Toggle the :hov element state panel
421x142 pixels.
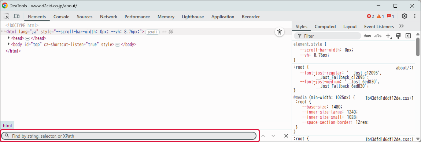(367, 36)
